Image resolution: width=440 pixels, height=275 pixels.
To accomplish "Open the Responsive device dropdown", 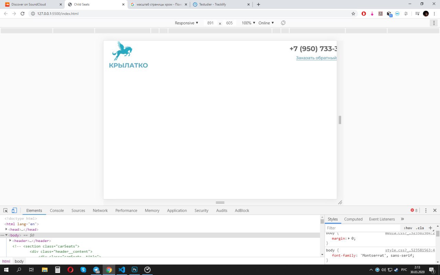I will [186, 23].
